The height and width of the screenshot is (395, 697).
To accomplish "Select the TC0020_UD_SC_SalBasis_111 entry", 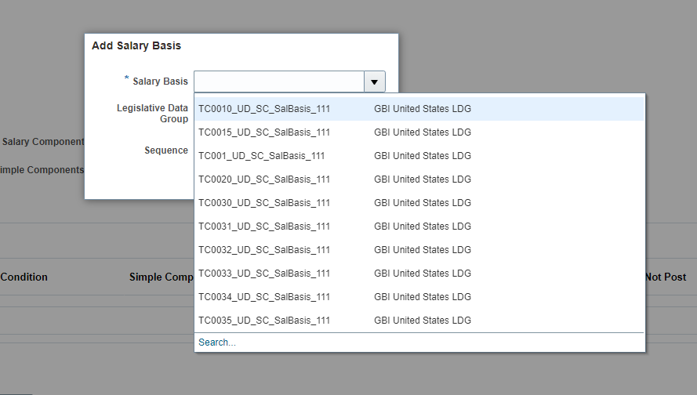I will pyautogui.click(x=264, y=179).
